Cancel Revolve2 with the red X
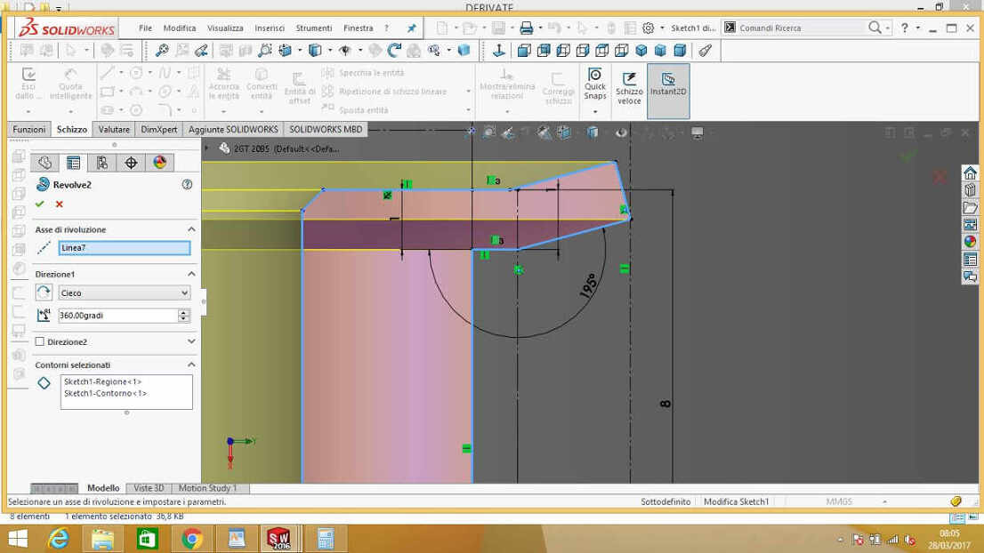984x553 pixels. coord(59,204)
